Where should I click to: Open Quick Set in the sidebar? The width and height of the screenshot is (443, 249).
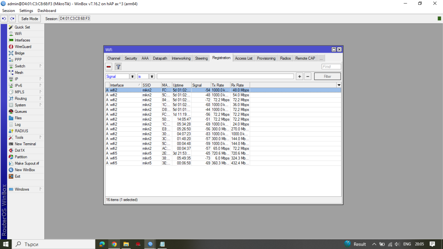(22, 27)
